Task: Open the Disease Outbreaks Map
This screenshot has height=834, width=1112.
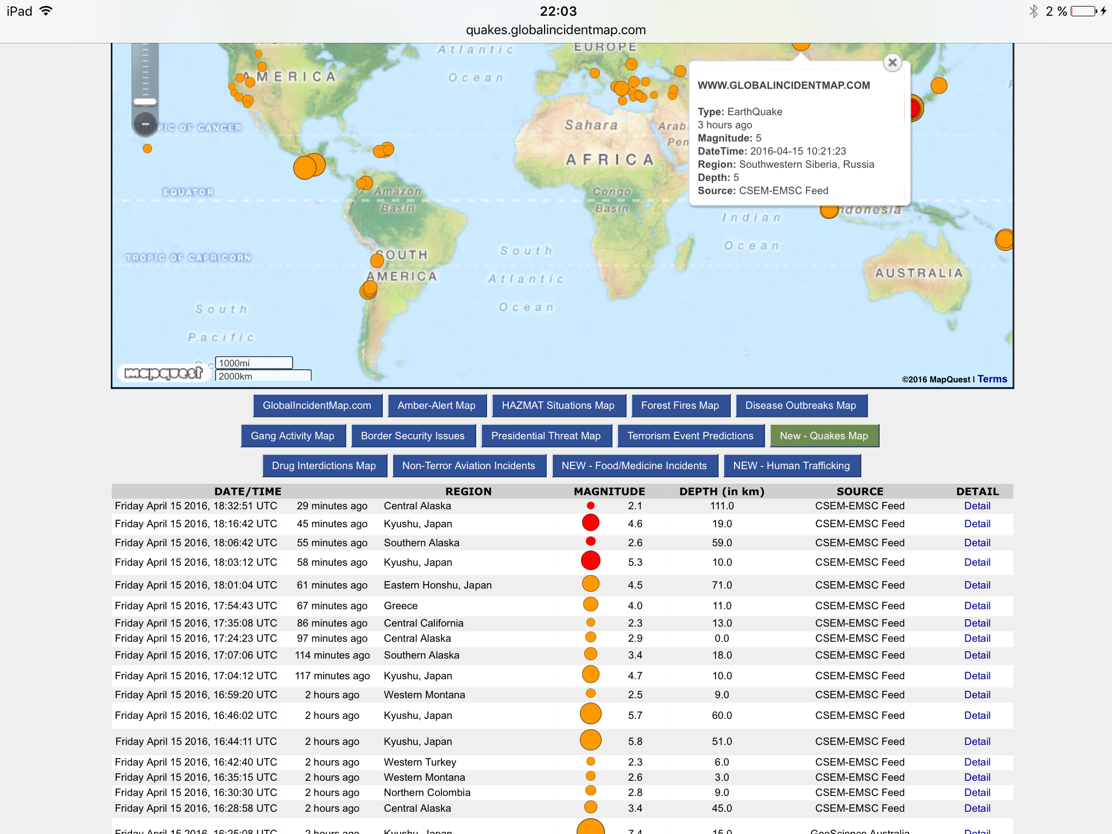Action: (801, 406)
